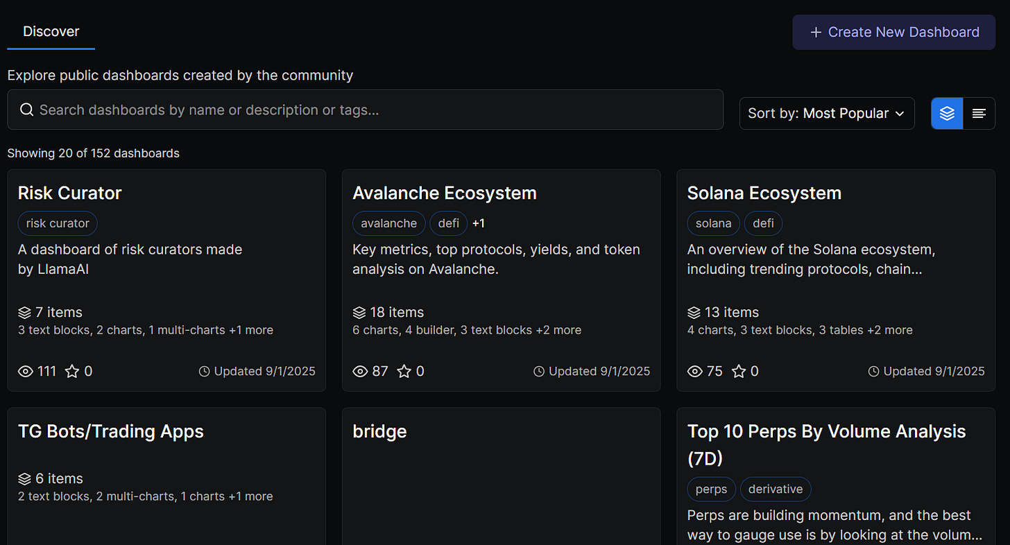Open the Sort by Most Popular dropdown

[x=827, y=114]
